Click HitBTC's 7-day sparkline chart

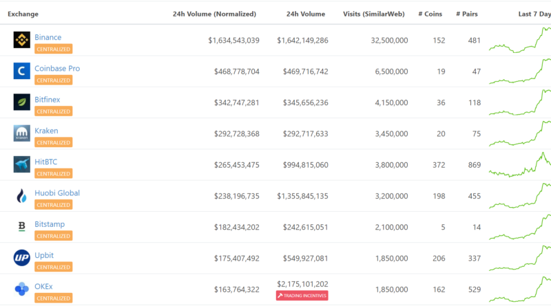(520, 164)
